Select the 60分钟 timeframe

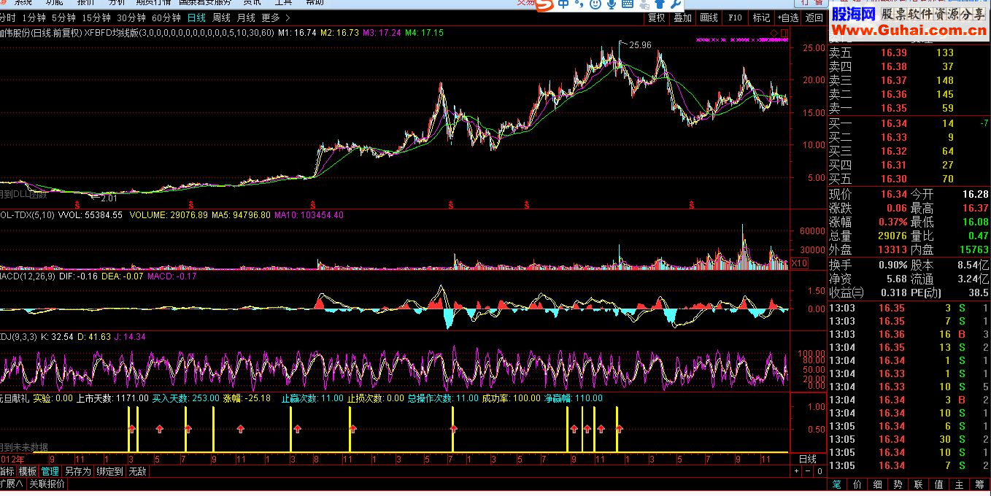166,18
